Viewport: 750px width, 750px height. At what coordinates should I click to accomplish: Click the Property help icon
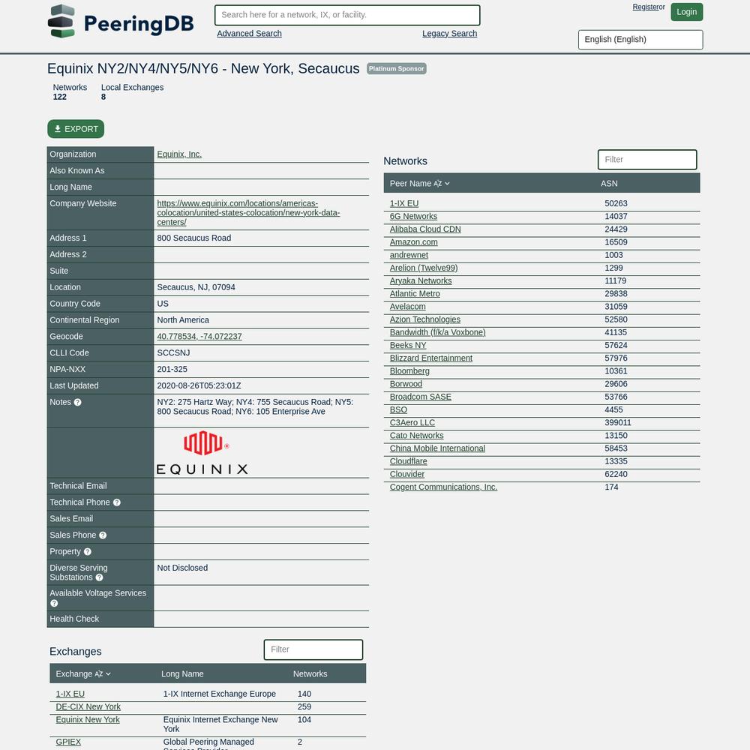(88, 552)
